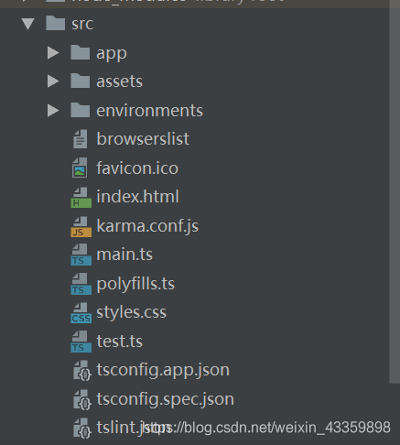Click the styles.css CSS file icon
Screen dimensions: 400x445
[81, 313]
